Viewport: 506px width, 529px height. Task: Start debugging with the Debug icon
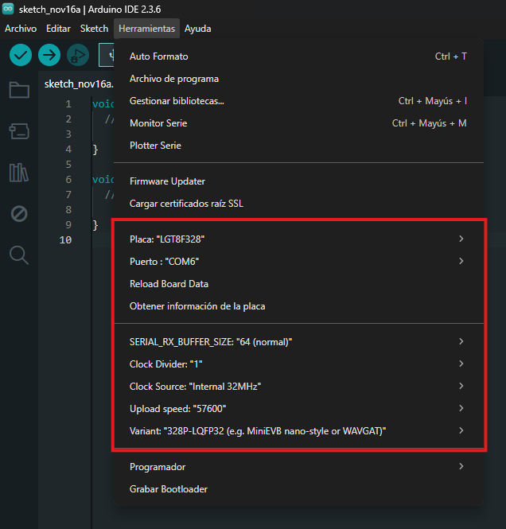(x=78, y=55)
